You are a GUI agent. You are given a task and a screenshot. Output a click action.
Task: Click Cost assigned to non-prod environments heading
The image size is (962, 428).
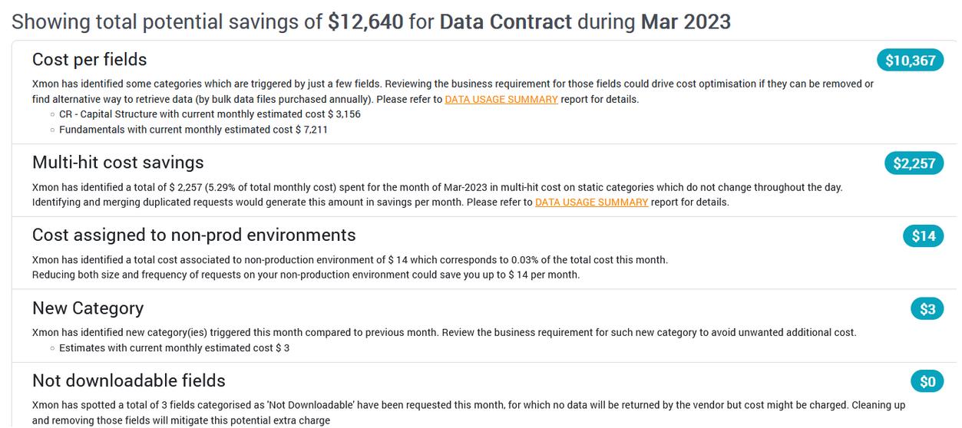[193, 235]
